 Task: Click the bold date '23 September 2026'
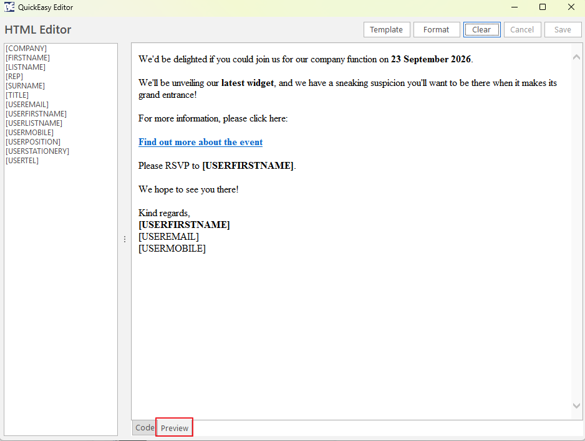click(x=431, y=59)
